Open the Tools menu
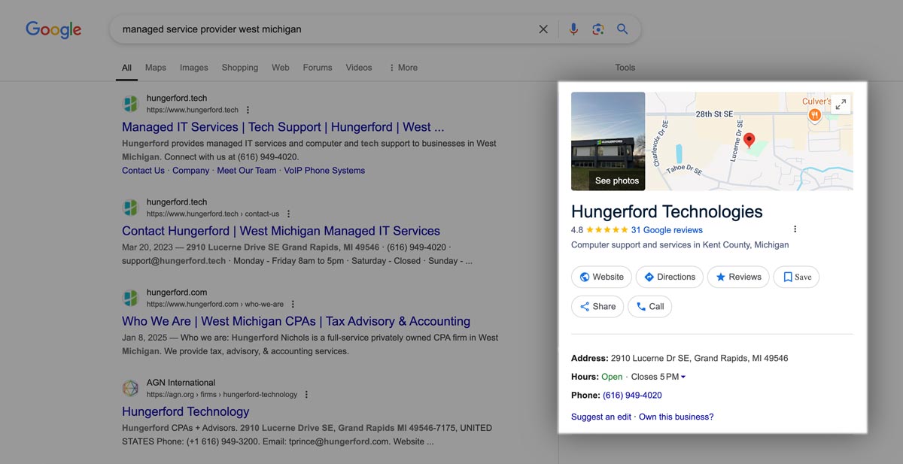This screenshot has height=464, width=903. click(x=625, y=68)
